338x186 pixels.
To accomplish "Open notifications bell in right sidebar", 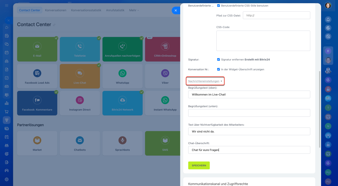I will [328, 19].
